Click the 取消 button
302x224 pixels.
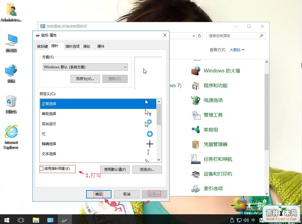pos(127,194)
